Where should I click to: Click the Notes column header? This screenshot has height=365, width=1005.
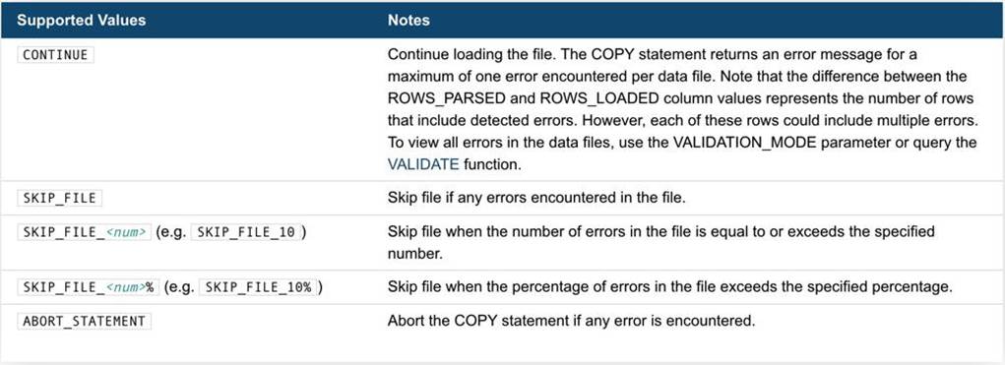pyautogui.click(x=408, y=20)
